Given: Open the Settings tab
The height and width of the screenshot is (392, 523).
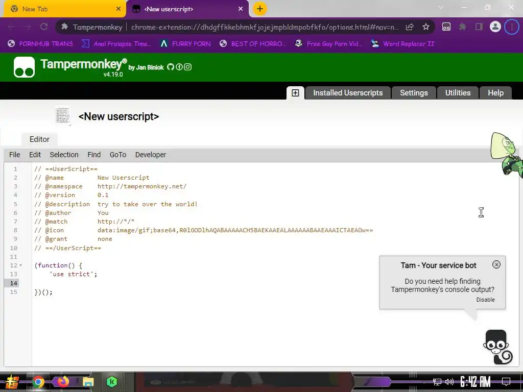Looking at the screenshot, I should pos(414,93).
